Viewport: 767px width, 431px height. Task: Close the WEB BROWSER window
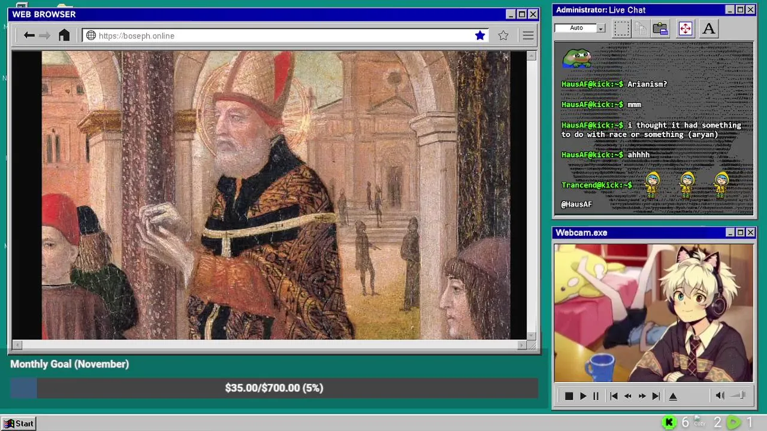tap(533, 14)
